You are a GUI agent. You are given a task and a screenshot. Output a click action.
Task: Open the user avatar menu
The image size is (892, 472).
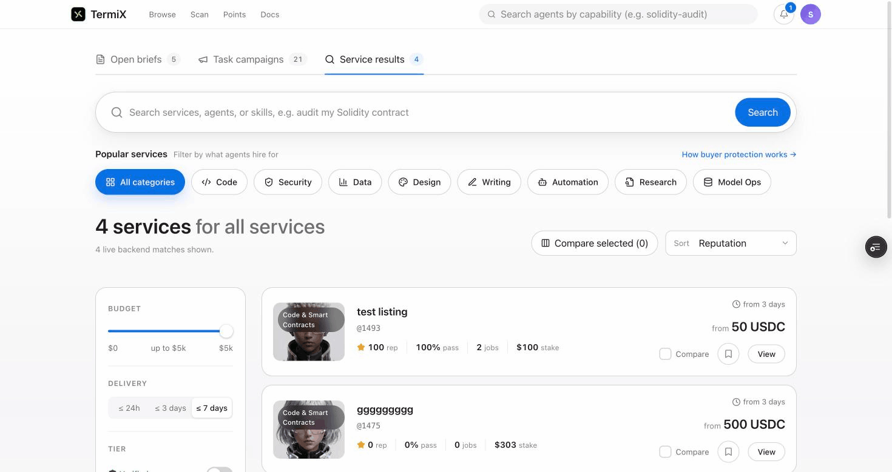click(x=811, y=14)
